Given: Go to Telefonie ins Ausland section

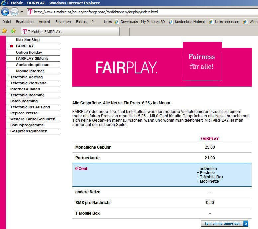Looking at the screenshot, I should (30, 107).
